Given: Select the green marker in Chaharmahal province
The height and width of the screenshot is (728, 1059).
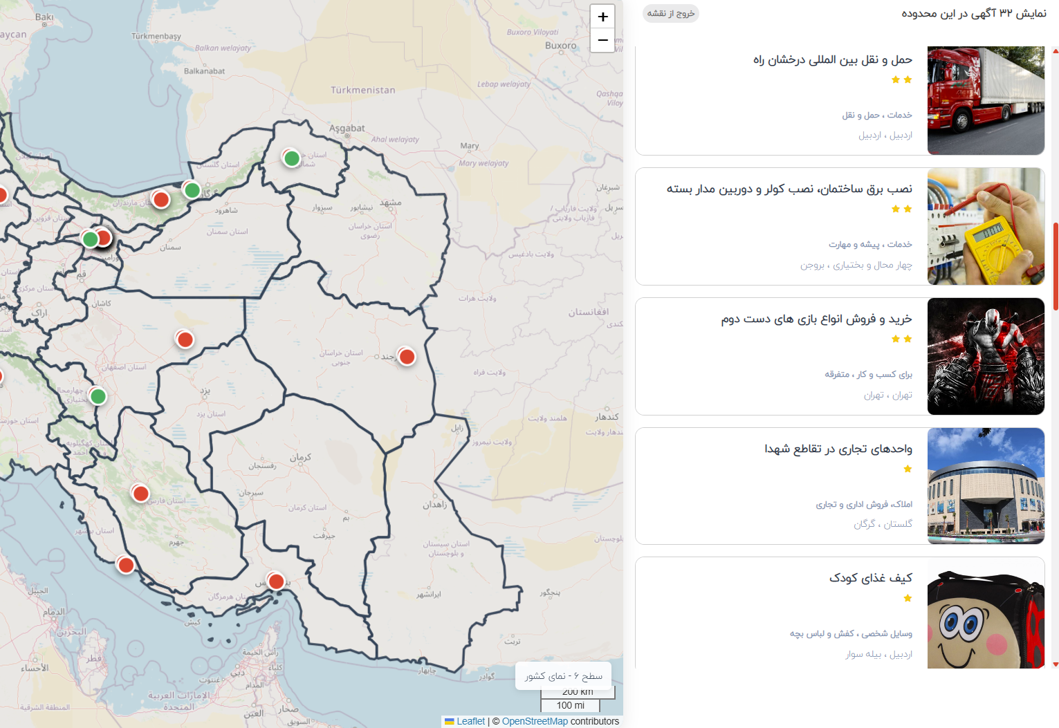Looking at the screenshot, I should click(98, 396).
